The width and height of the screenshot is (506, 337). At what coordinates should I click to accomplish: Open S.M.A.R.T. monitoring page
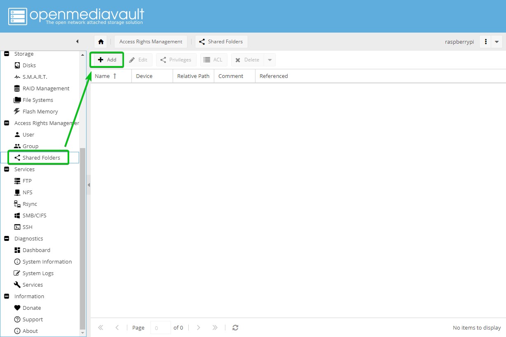coord(35,77)
